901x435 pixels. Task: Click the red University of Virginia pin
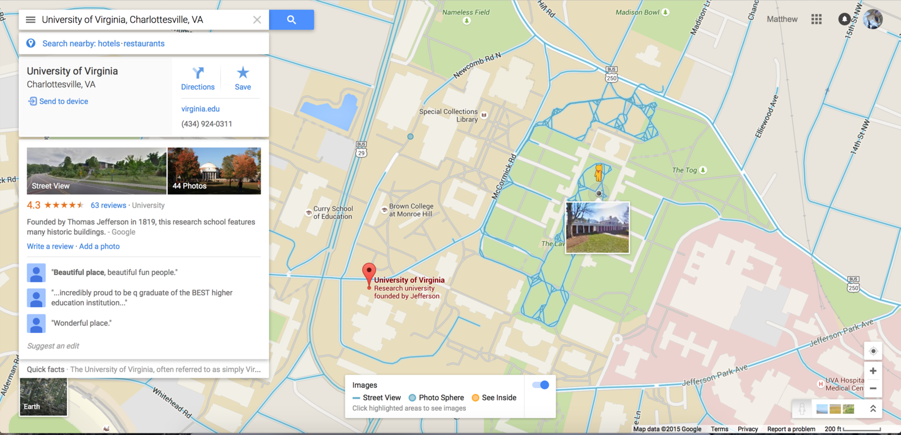[x=369, y=274]
